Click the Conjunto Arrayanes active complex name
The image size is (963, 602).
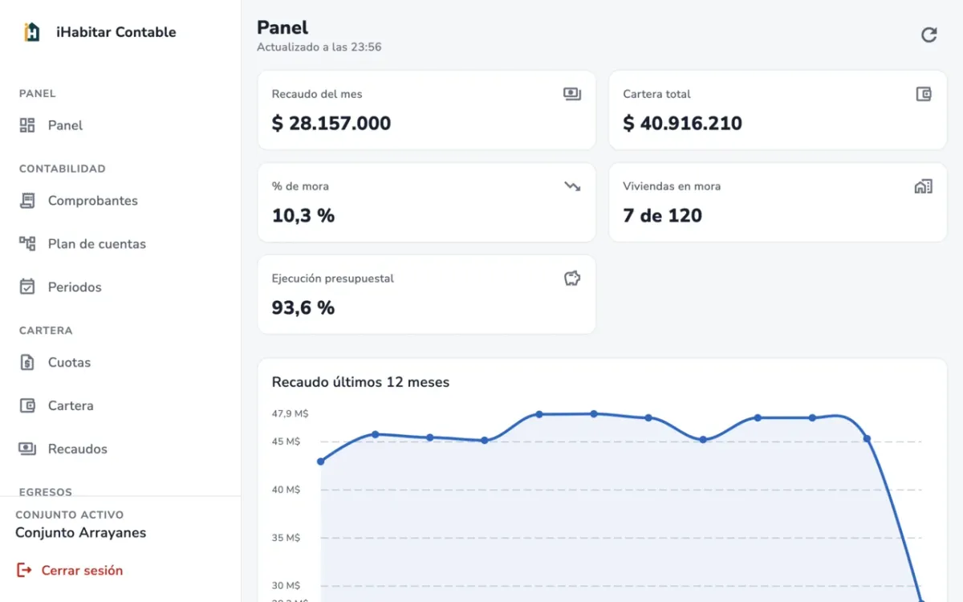tap(81, 533)
